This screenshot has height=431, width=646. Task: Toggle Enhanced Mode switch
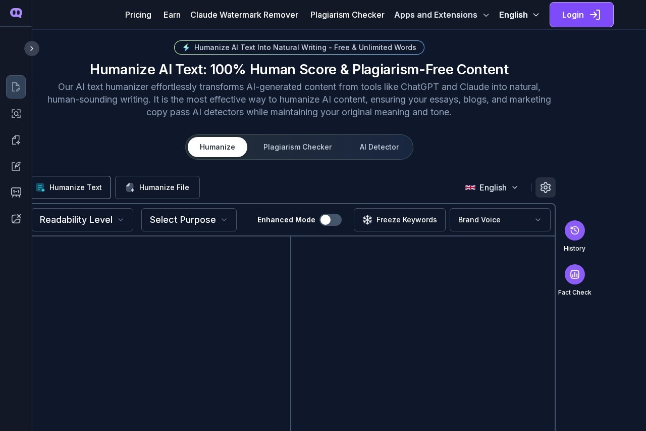click(331, 220)
